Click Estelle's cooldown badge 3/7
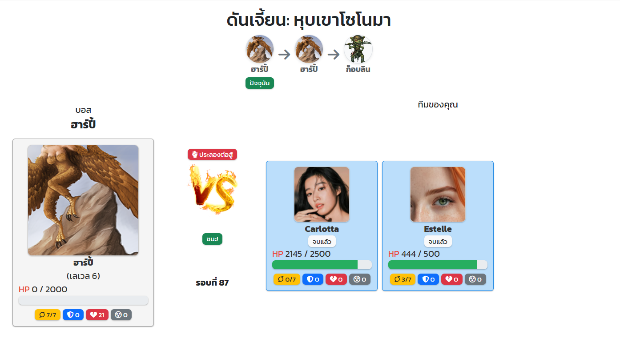This screenshot has width=620, height=342. click(403, 279)
